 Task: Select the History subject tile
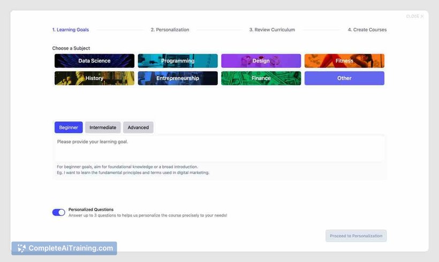[94, 78]
